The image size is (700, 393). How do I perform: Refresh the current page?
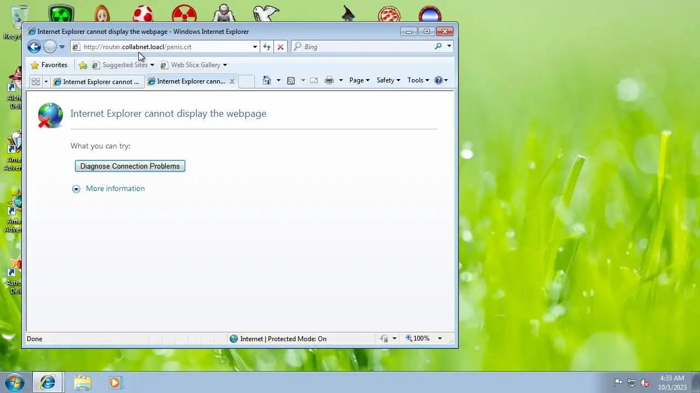[266, 47]
